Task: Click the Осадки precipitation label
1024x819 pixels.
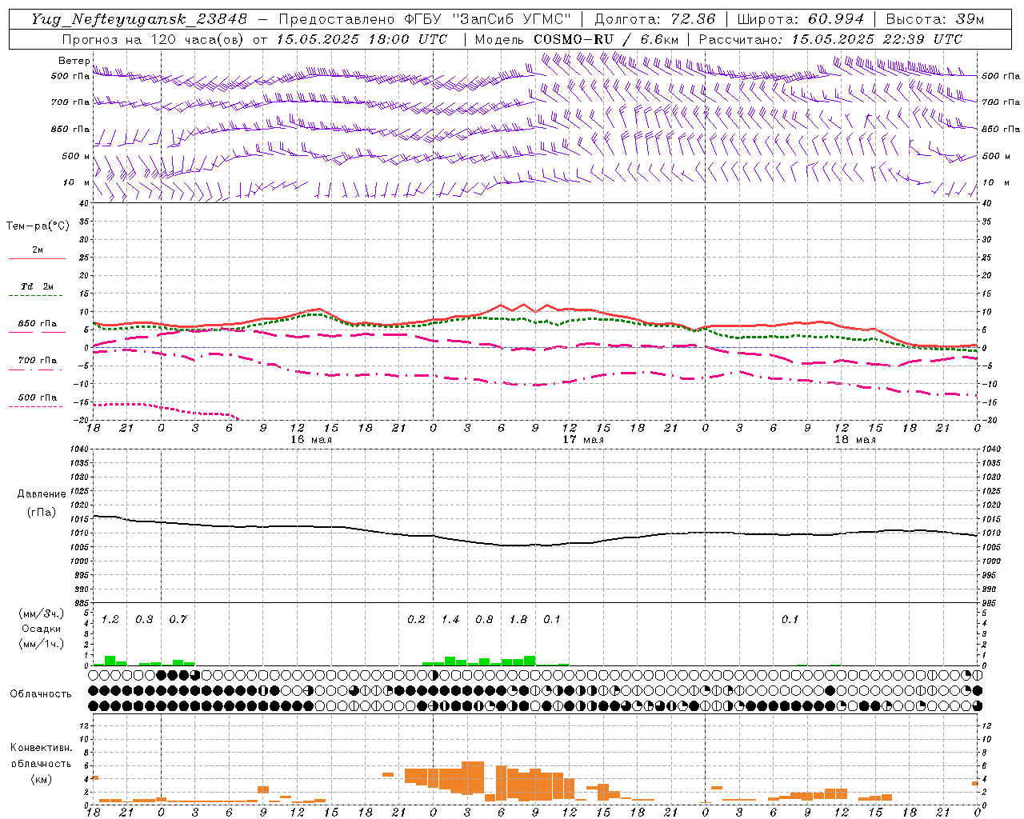Action: click(41, 629)
